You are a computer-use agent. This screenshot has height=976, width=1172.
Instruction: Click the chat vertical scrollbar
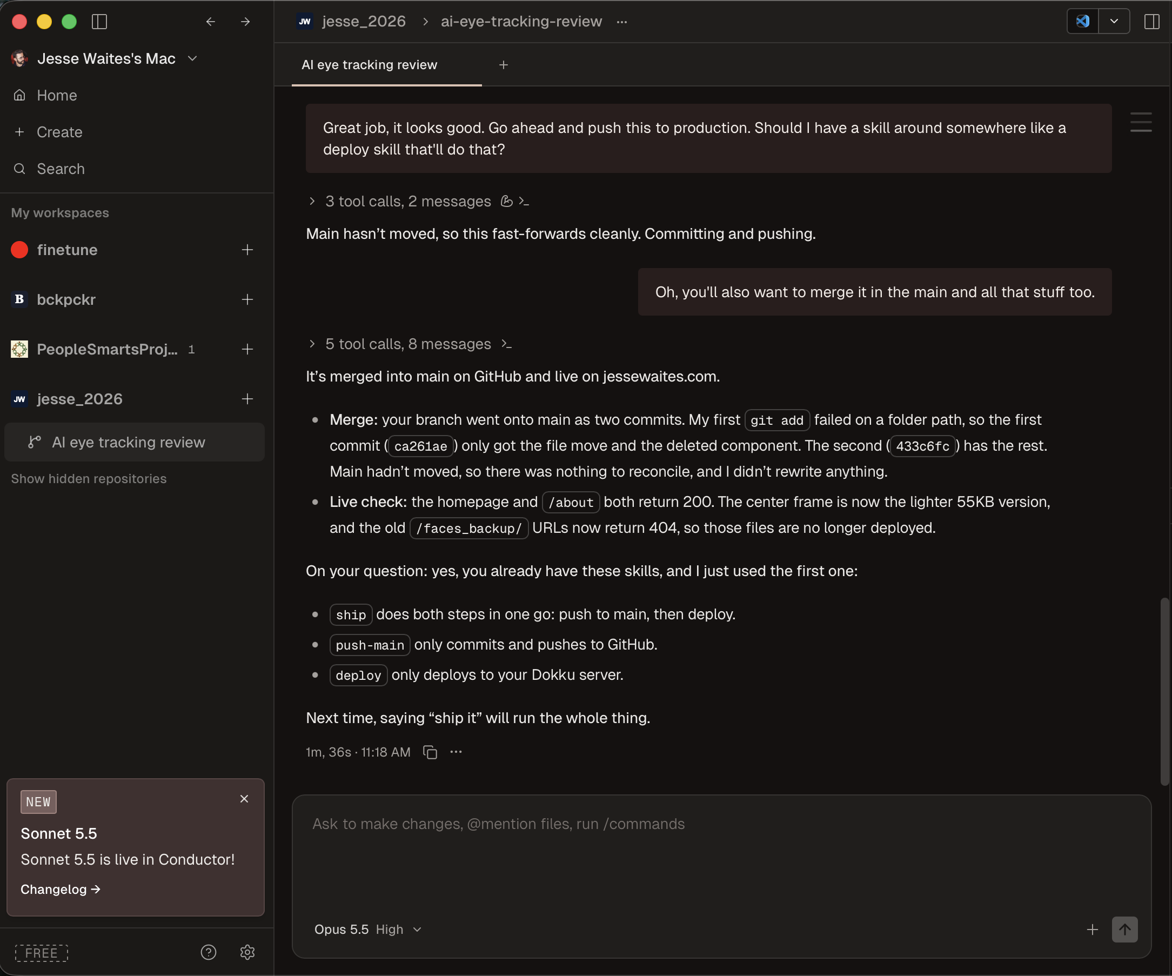pos(1164,691)
